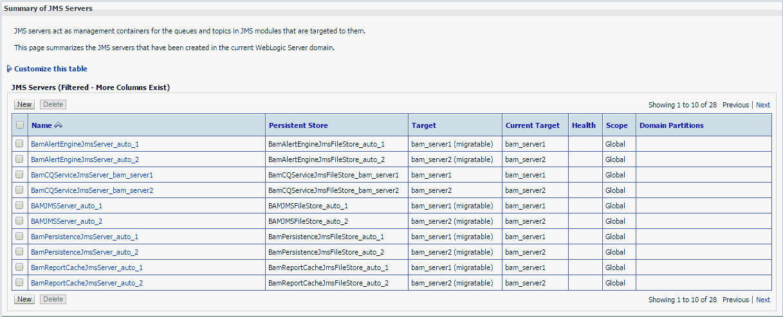The image size is (783, 317).
Task: Sort by the Name column header
Action: (x=42, y=125)
